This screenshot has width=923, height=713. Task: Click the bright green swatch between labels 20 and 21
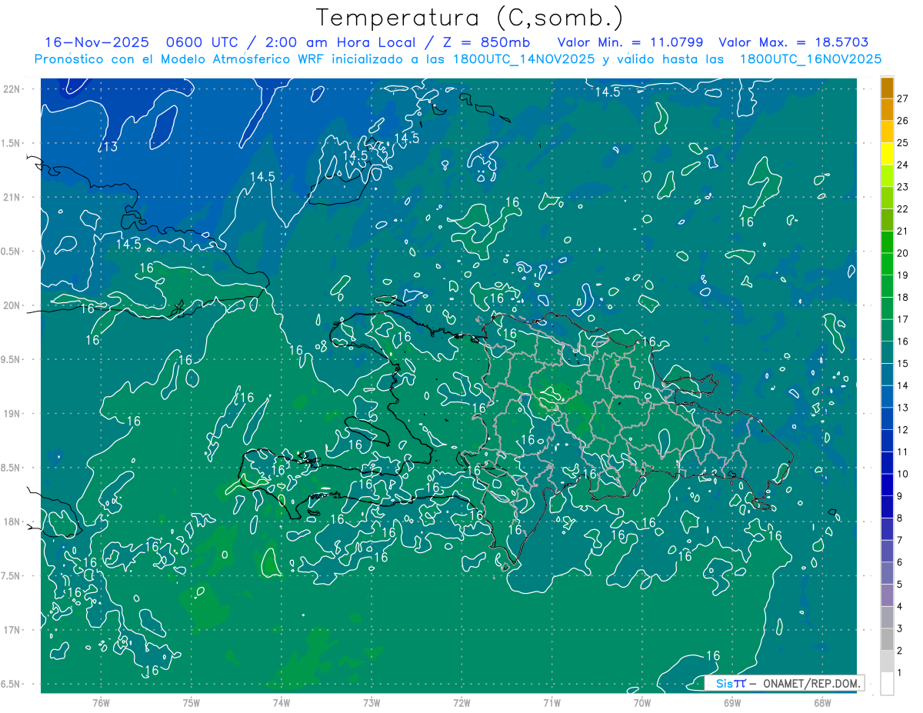pyautogui.click(x=887, y=242)
